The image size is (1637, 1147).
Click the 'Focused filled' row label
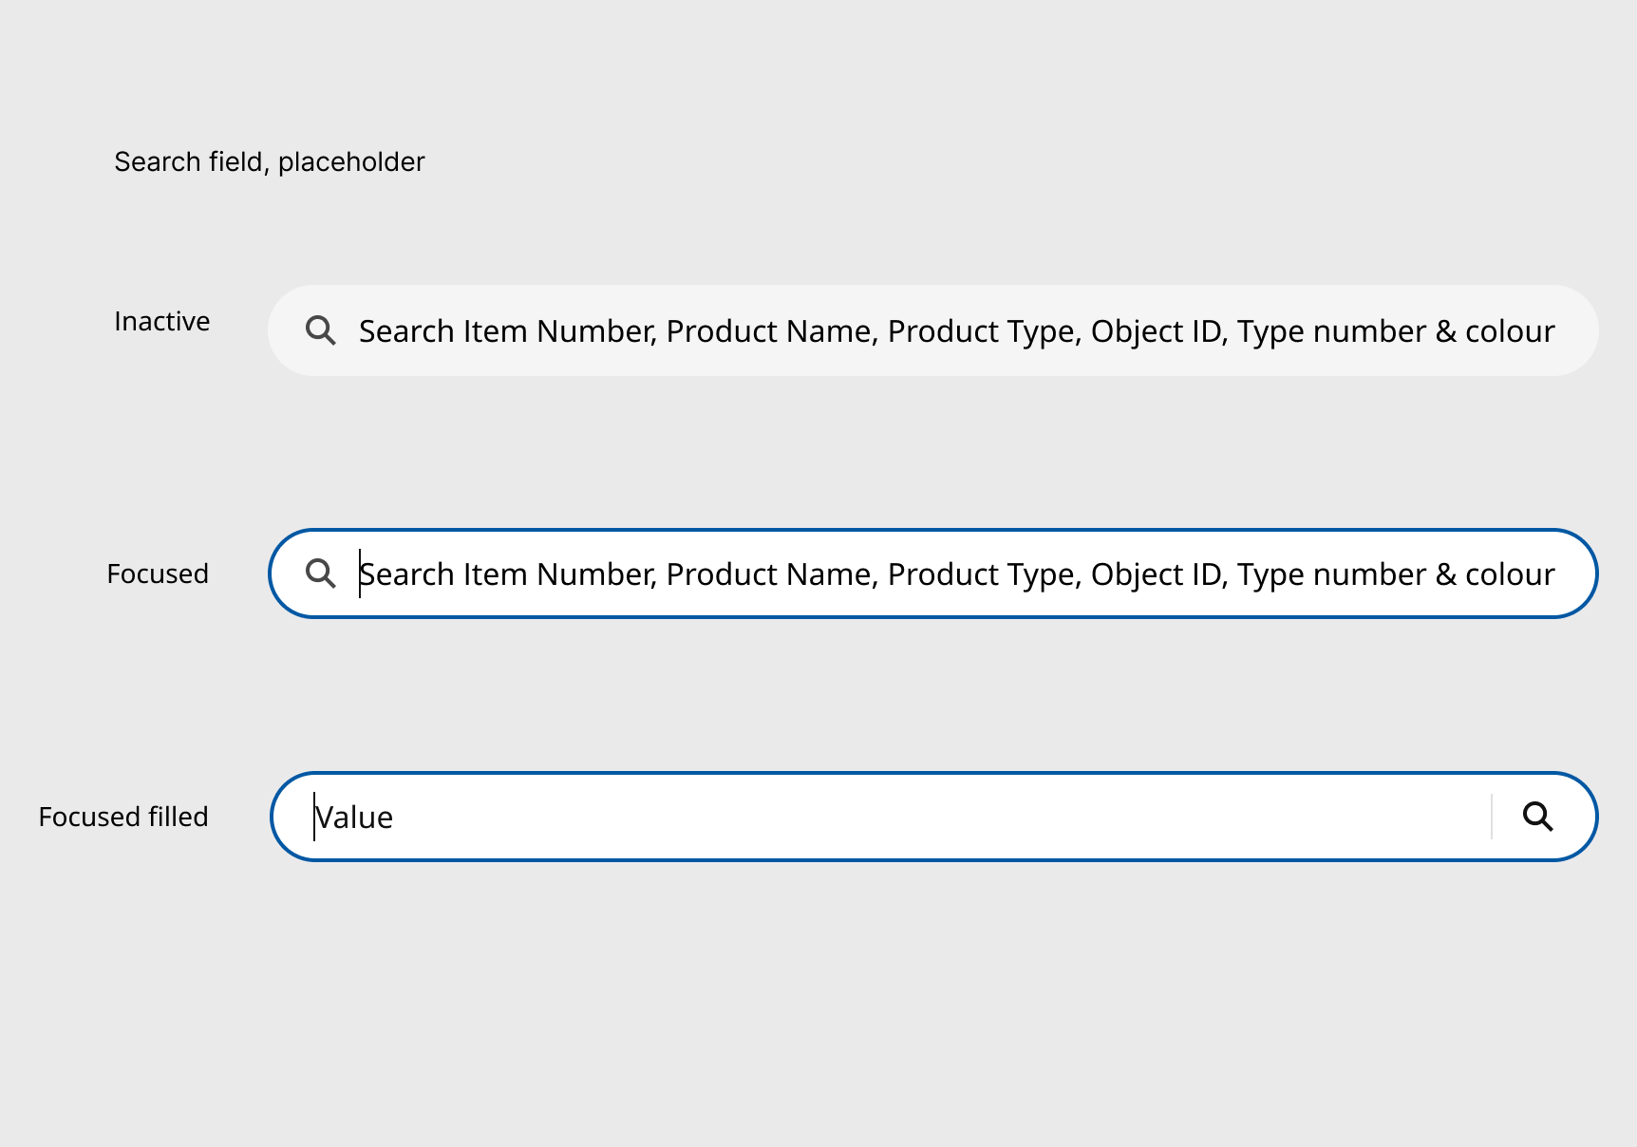point(123,818)
